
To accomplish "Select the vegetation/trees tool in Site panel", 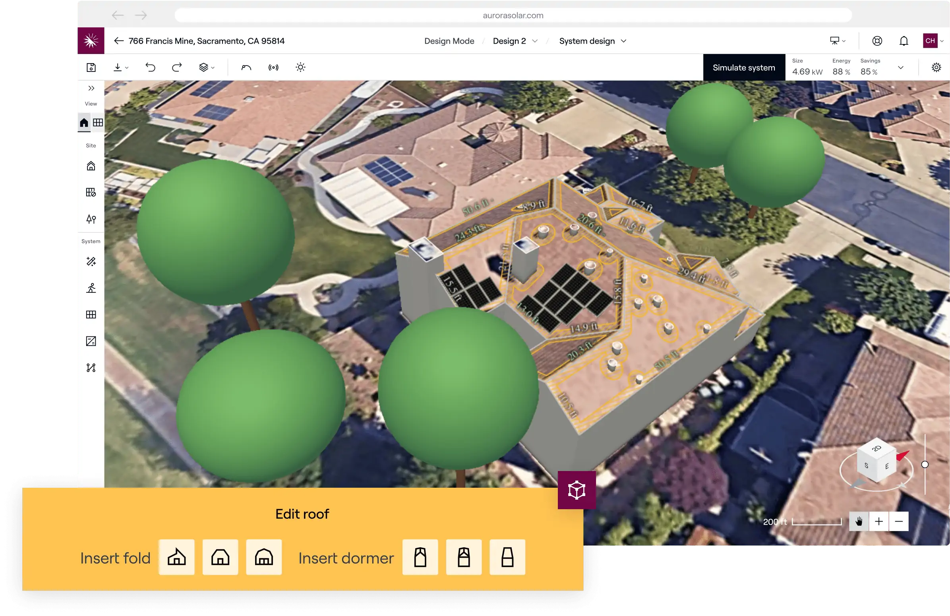I will click(x=91, y=219).
